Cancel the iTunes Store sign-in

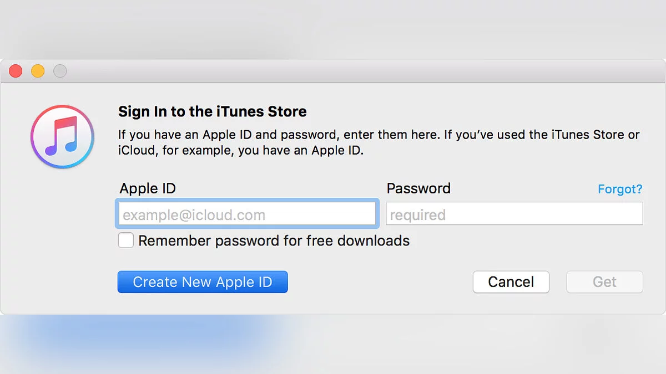(511, 282)
